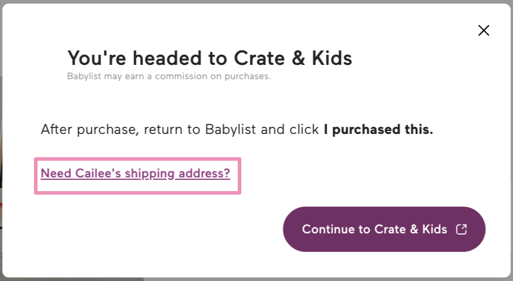This screenshot has width=513, height=281.
Task: Click "Crate & Kids" label on the purple button
Action: tap(411, 229)
